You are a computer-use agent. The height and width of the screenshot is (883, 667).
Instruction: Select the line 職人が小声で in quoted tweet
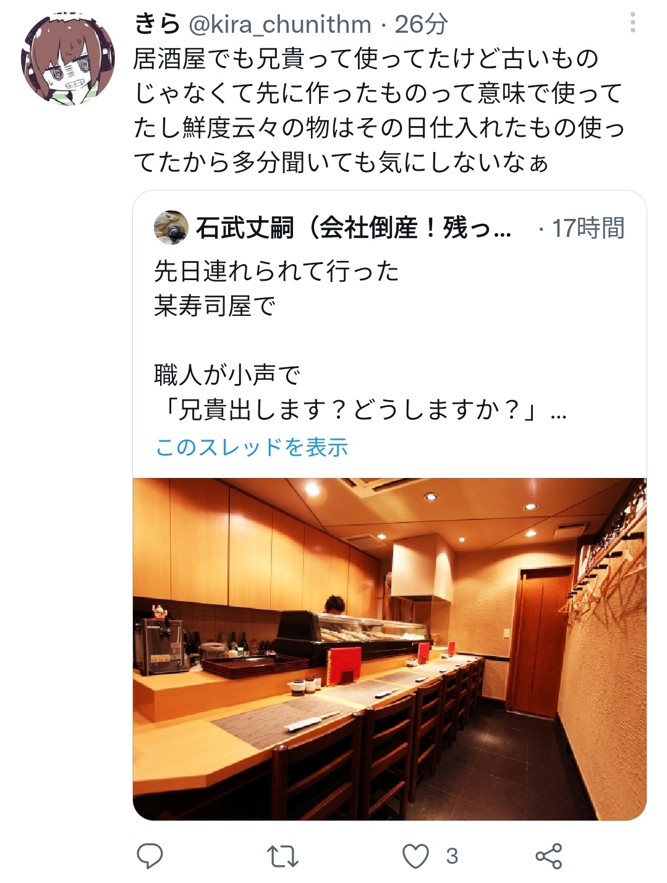click(227, 375)
